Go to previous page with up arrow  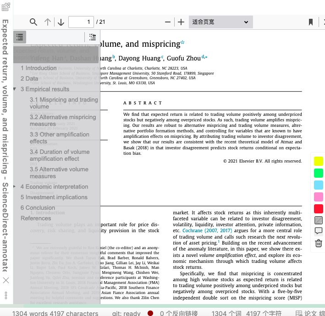click(x=48, y=22)
